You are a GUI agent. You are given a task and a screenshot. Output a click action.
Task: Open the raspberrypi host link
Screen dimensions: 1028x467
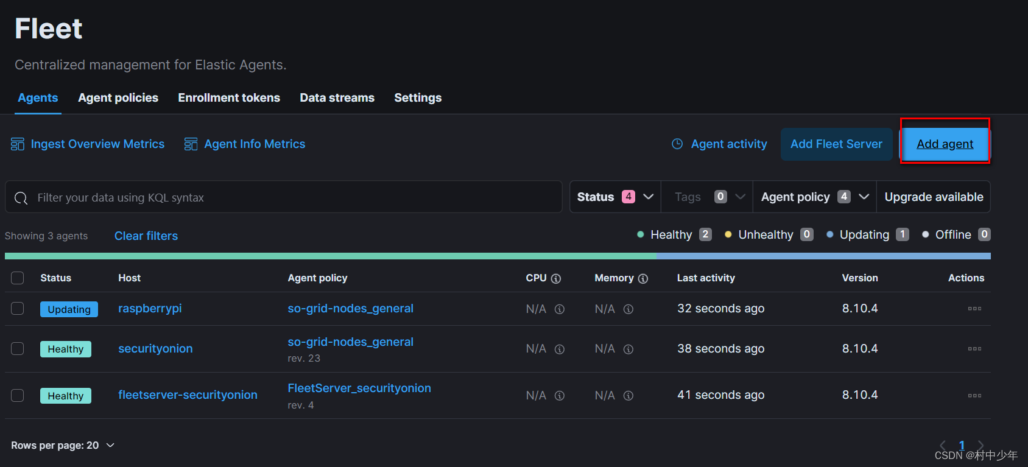pyautogui.click(x=150, y=309)
